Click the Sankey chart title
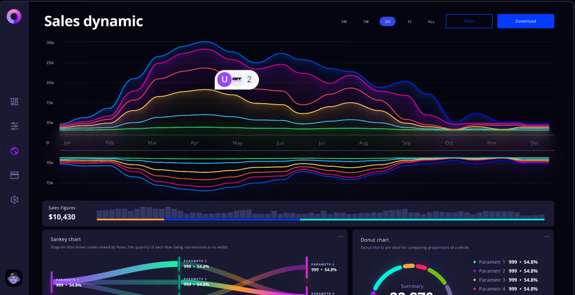 pos(66,240)
